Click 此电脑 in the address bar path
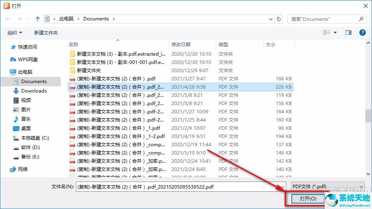 pos(66,19)
